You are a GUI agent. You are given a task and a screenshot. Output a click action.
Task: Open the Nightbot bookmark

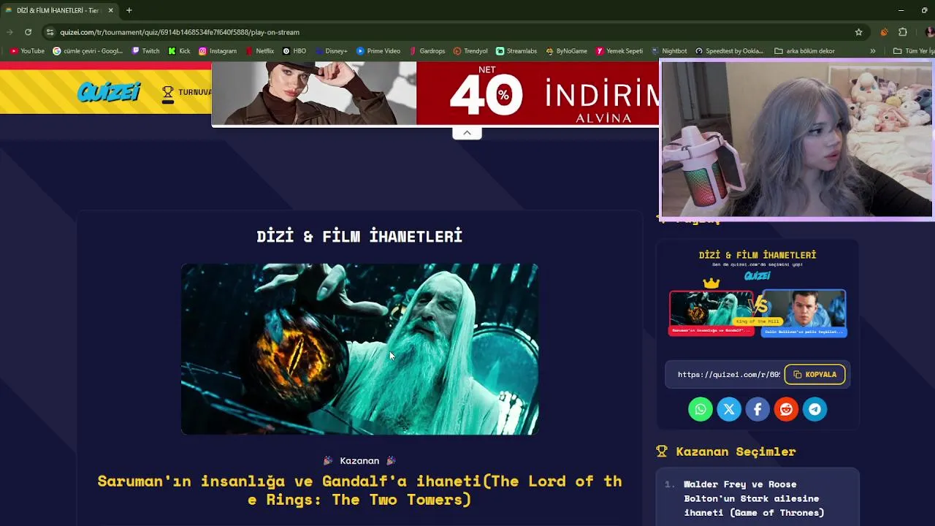click(669, 51)
